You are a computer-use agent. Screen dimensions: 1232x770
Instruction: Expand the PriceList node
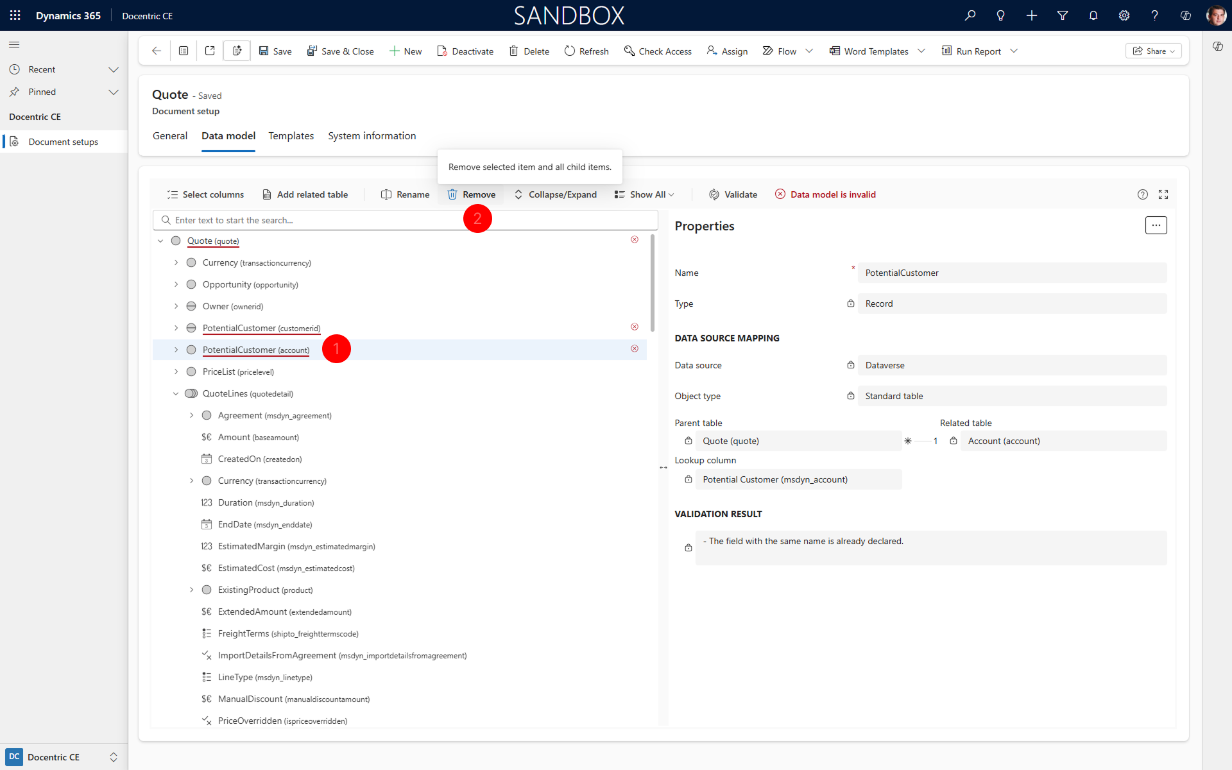[176, 372]
